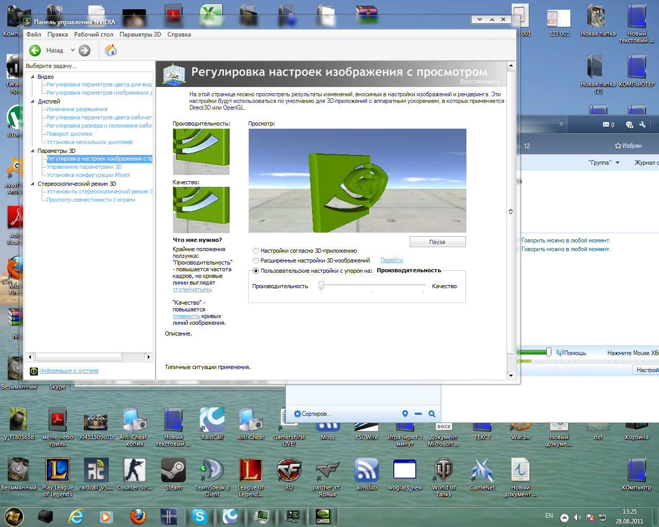Click Восстановить in the page header

pyautogui.click(x=480, y=81)
